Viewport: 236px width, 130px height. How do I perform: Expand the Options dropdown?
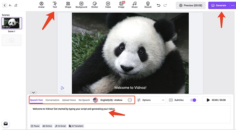(151, 100)
